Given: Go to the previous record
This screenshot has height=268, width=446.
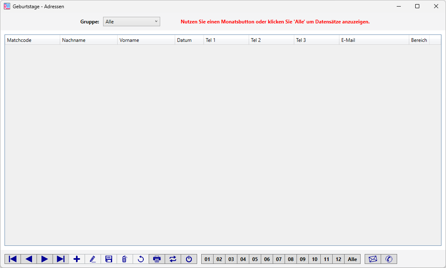Looking at the screenshot, I should [x=29, y=259].
